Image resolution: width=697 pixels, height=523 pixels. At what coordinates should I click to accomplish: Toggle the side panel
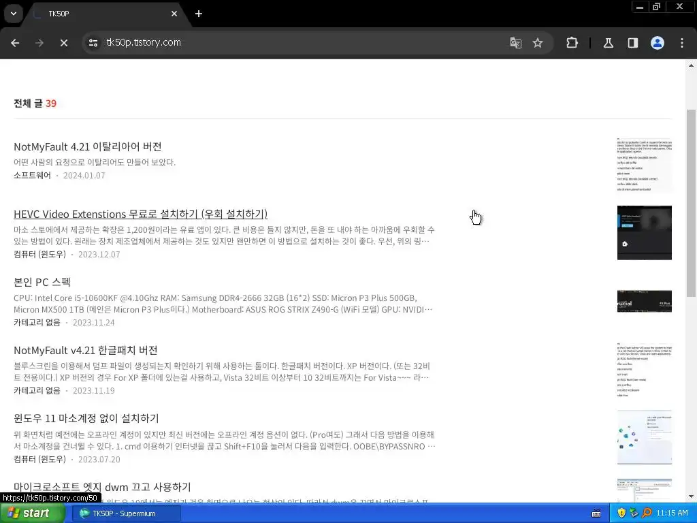pyautogui.click(x=632, y=43)
